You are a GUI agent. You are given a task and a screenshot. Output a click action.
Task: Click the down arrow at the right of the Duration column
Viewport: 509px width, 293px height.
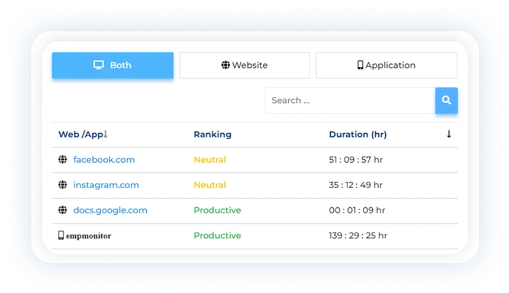click(449, 134)
